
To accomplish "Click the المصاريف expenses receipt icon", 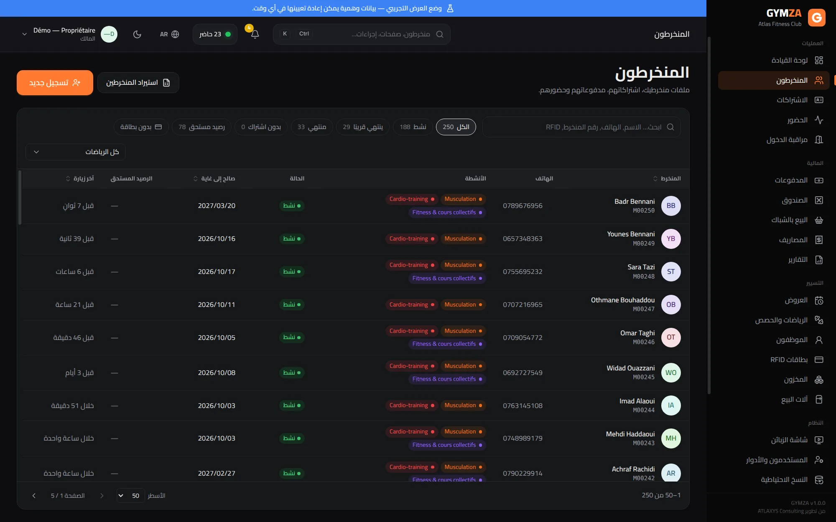I will pyautogui.click(x=819, y=240).
